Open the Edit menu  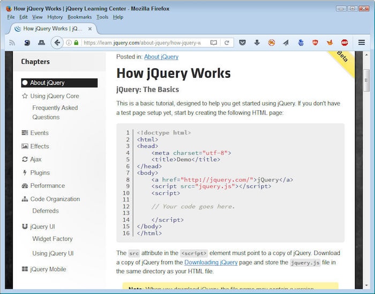point(23,17)
